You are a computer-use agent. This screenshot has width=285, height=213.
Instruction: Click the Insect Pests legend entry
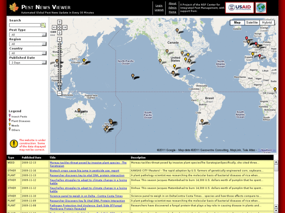[18, 116]
